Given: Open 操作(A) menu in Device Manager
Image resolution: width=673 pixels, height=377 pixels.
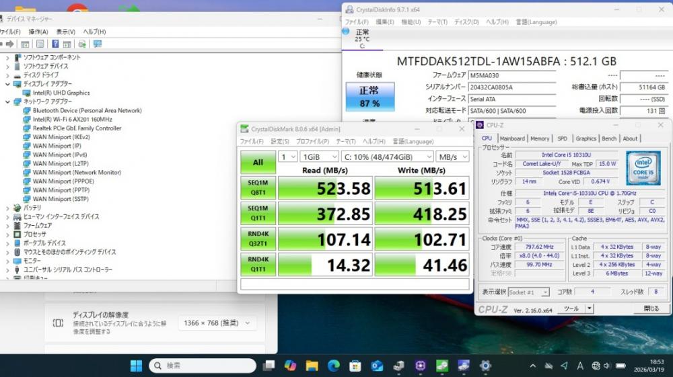Looking at the screenshot, I should [x=38, y=32].
